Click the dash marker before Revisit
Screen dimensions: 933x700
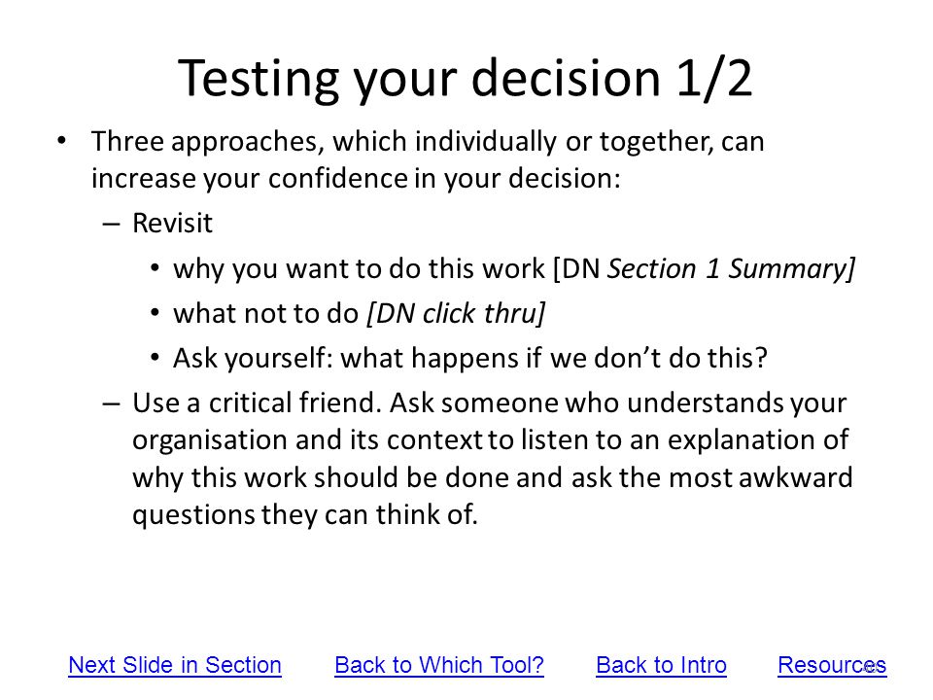click(111, 225)
